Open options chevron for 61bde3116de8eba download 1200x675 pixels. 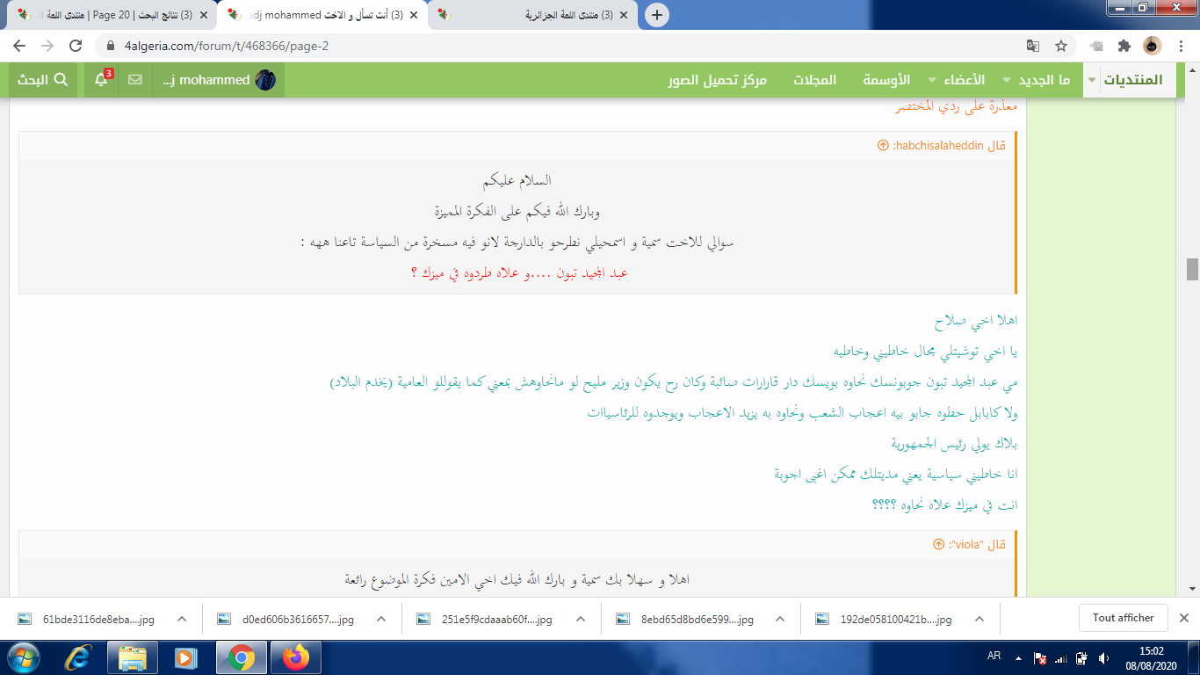(182, 619)
